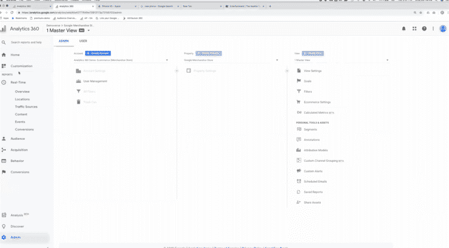Click the Behavior icon in the sidebar
Image resolution: width=449 pixels, height=248 pixels.
point(4,161)
